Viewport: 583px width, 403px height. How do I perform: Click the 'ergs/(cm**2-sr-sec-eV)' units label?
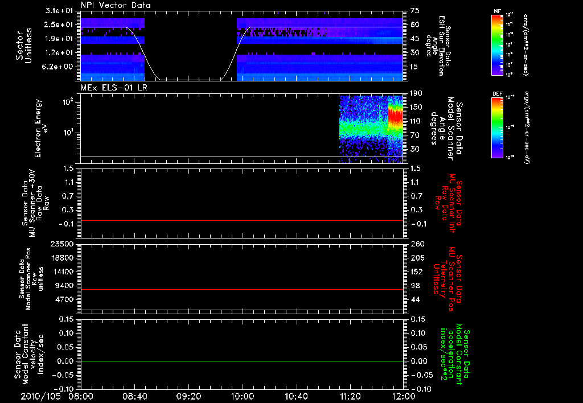tap(527, 128)
